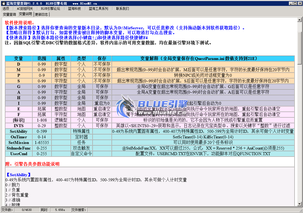The image size is (303, 213).
Task: Open the BLUE引擎论坛 menu item
Action: tap(50, 9)
